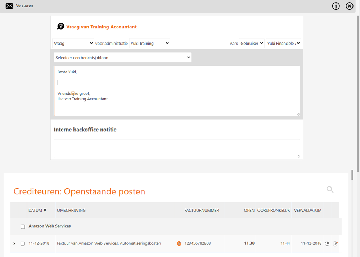Click the OMSCHRIJVING column header
The height and width of the screenshot is (257, 360).
[71, 210]
